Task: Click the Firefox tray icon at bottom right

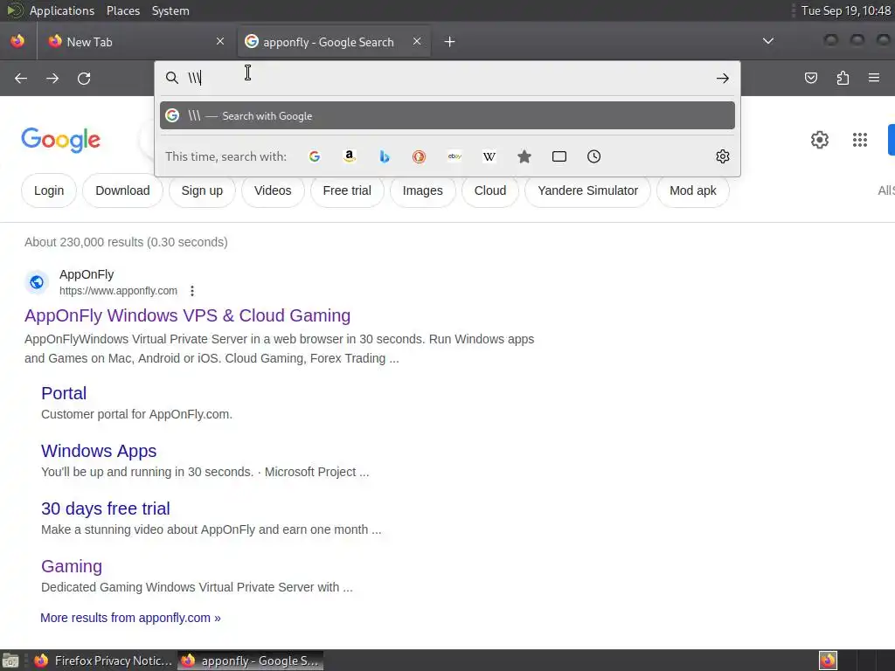Action: tap(828, 661)
